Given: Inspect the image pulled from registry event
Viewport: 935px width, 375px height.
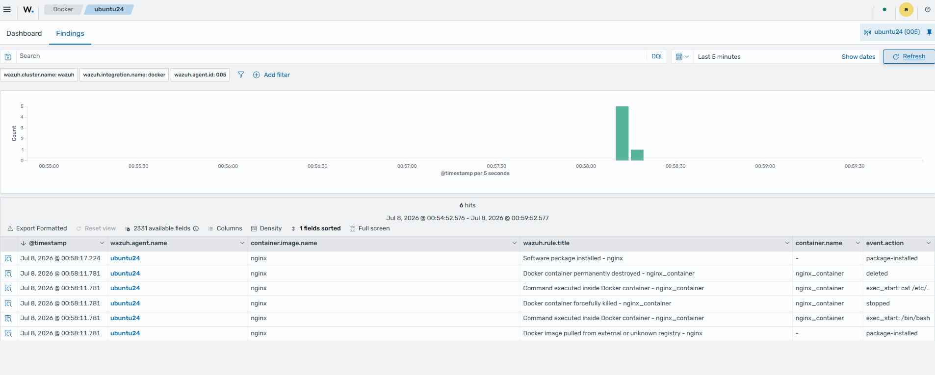Looking at the screenshot, I should click(8, 333).
